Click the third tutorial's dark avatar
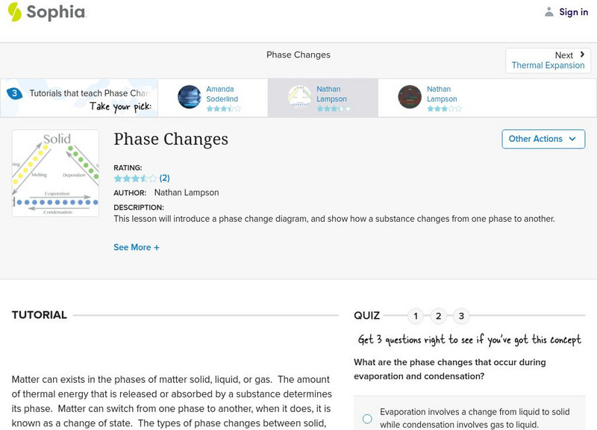 point(410,97)
